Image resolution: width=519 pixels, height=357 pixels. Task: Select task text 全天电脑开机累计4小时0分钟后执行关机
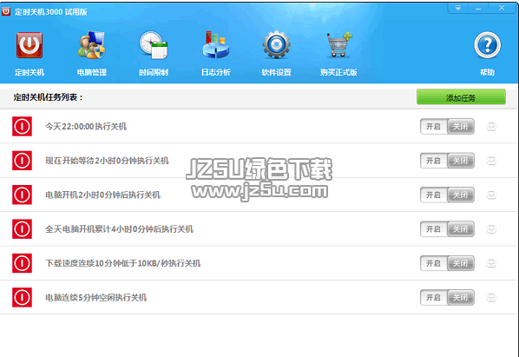point(119,228)
